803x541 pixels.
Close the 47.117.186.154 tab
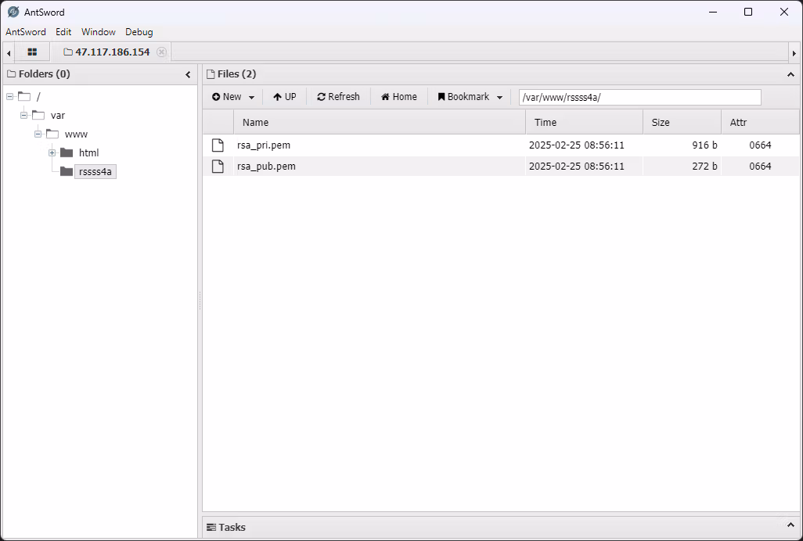(x=161, y=52)
